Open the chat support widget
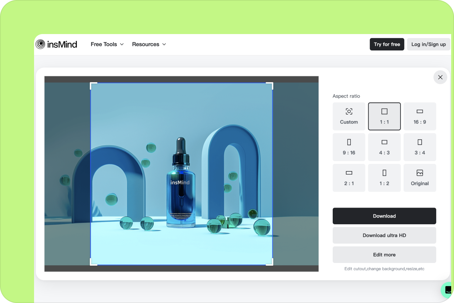Image resolution: width=454 pixels, height=303 pixels. point(448,290)
